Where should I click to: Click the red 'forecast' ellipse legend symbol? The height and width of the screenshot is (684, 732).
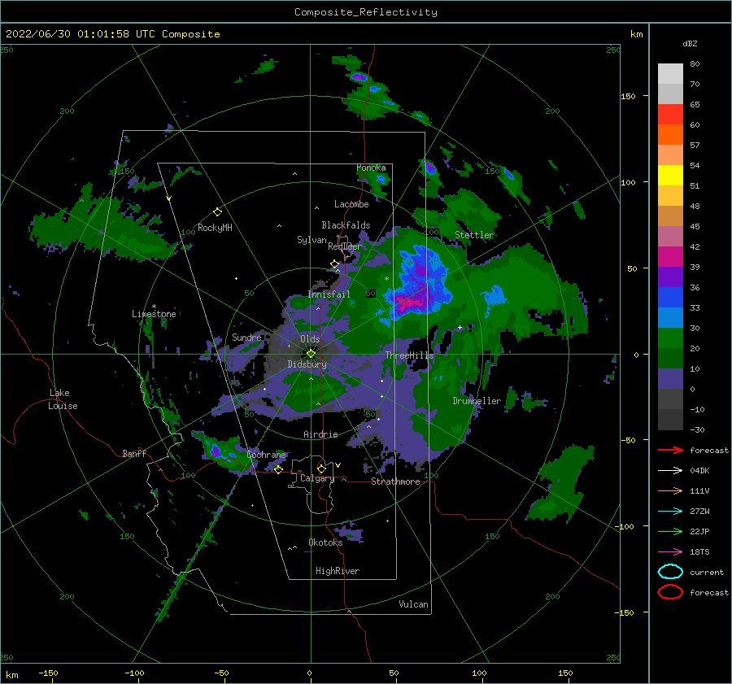pos(670,592)
